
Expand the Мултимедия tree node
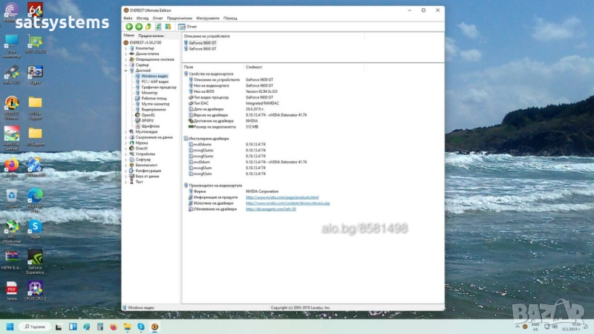[x=125, y=131]
